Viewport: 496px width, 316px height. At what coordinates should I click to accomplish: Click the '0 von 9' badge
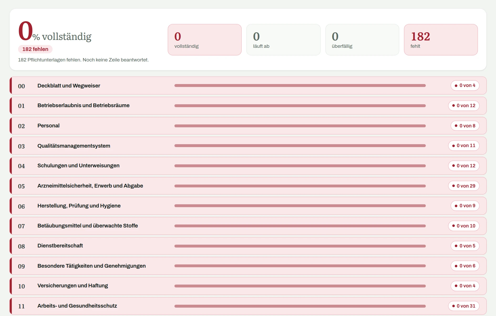pos(465,206)
